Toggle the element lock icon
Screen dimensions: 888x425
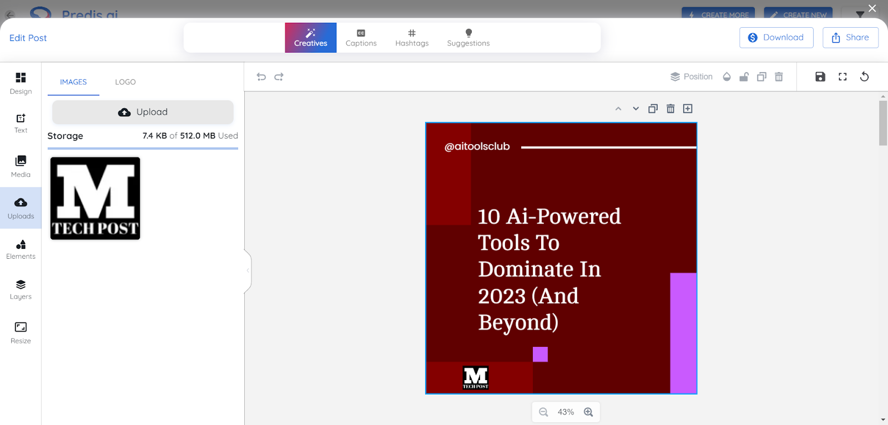coord(744,77)
